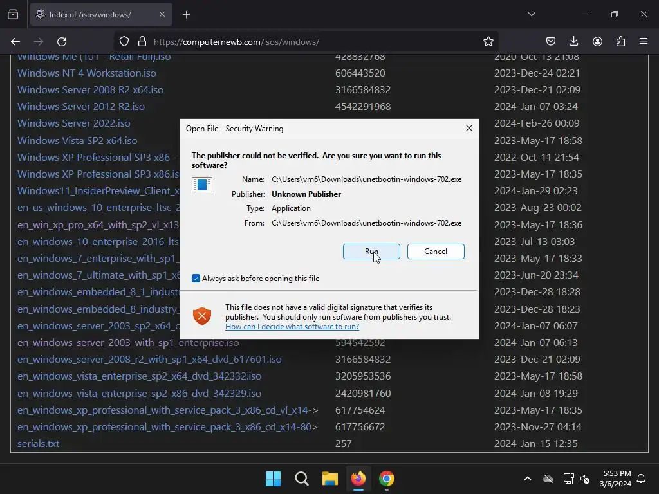Open Firefox application hamburger menu
Viewport: 659px width, 494px height.
click(x=644, y=42)
